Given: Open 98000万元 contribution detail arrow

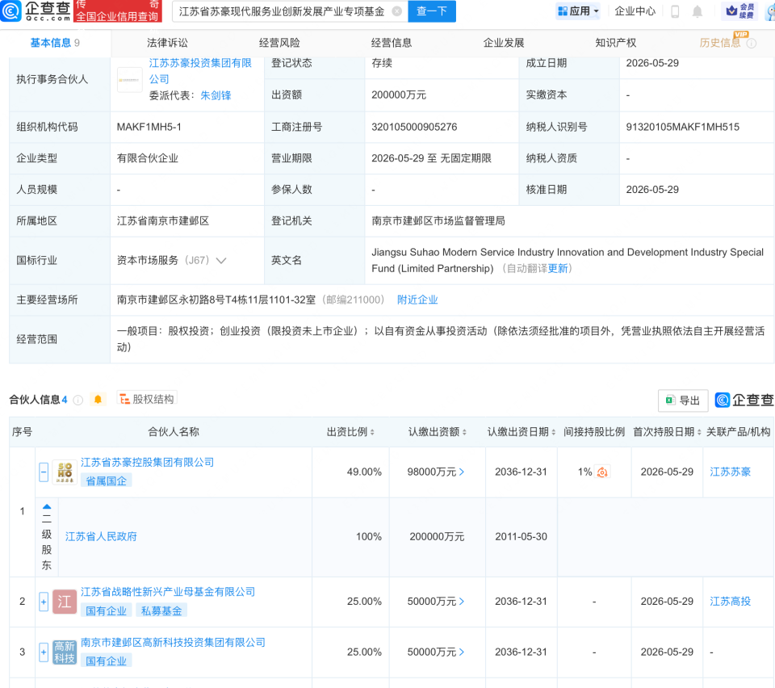Looking at the screenshot, I should pos(462,472).
